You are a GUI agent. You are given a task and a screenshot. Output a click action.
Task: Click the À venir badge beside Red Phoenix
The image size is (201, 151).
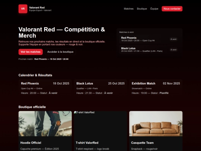(x=173, y=39)
